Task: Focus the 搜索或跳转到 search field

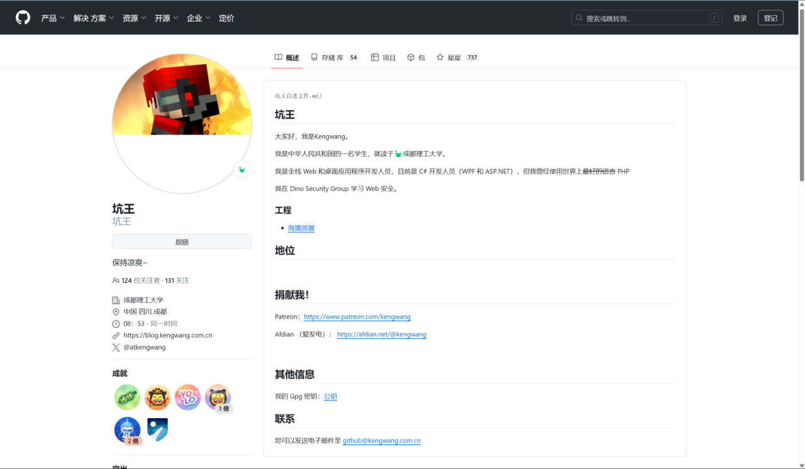Action: pos(647,18)
